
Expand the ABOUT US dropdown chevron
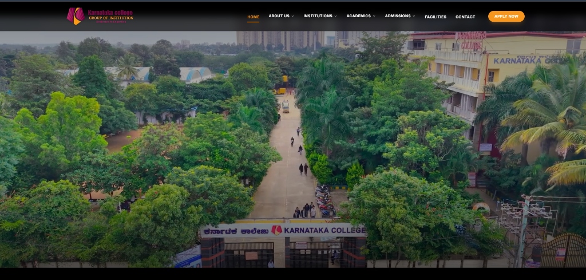292,16
